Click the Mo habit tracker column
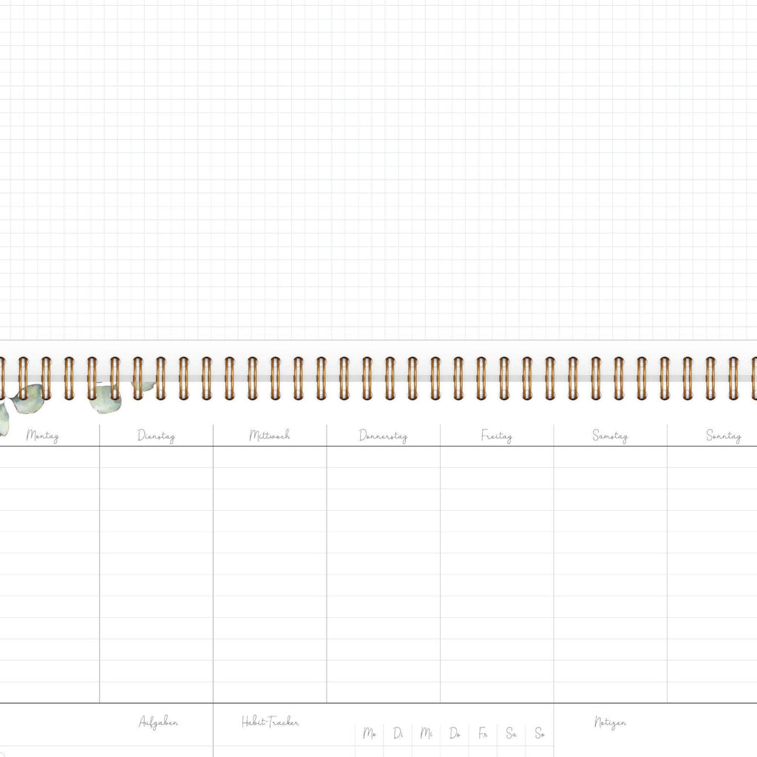 tap(370, 733)
